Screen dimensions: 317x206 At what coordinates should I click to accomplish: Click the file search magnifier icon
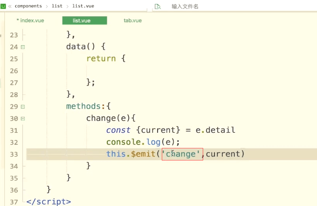point(158,7)
